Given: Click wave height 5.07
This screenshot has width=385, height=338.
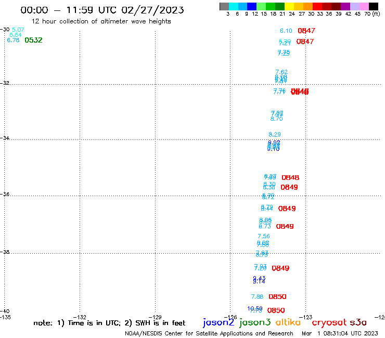Looking at the screenshot, I should tap(18, 30).
